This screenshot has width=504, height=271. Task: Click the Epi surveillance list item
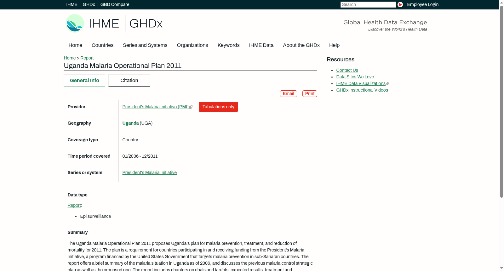95,217
